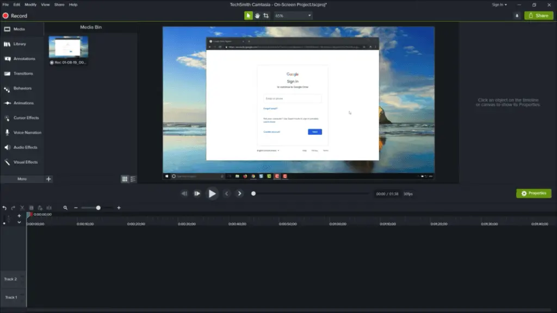The height and width of the screenshot is (313, 557).
Task: Switch media bin to list view
Action: click(133, 179)
